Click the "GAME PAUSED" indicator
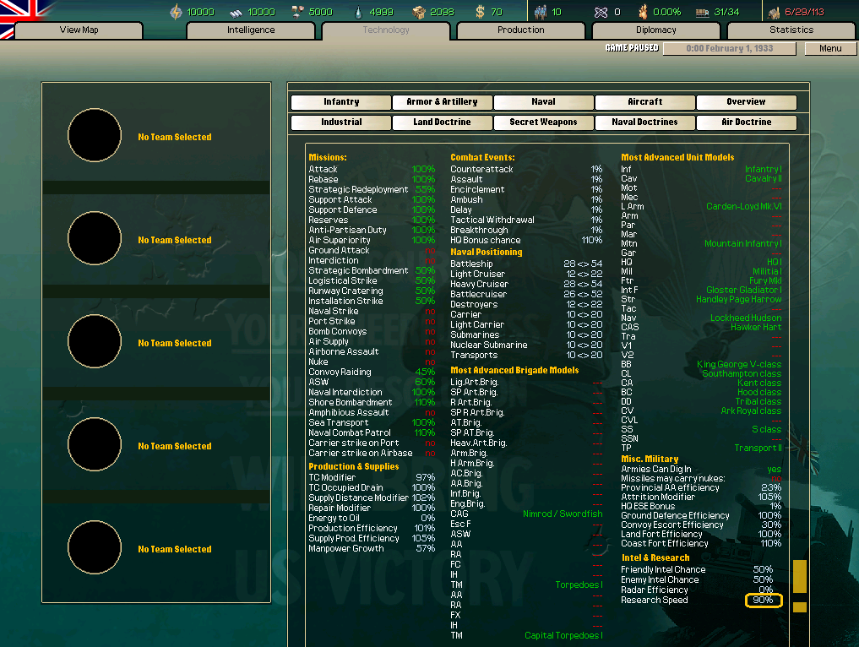The image size is (859, 647). pyautogui.click(x=632, y=48)
